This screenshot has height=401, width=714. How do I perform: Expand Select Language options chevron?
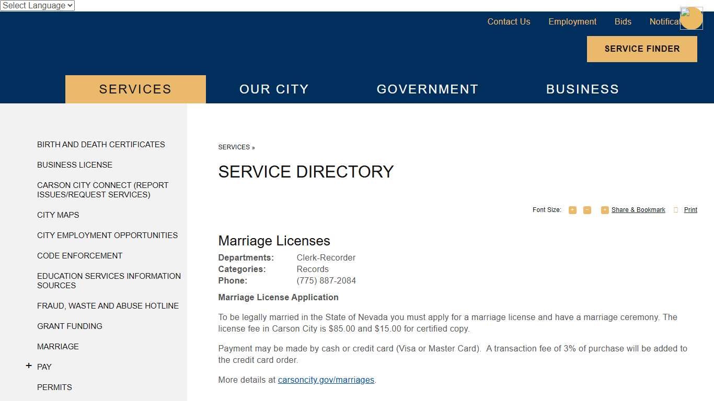[x=70, y=6]
